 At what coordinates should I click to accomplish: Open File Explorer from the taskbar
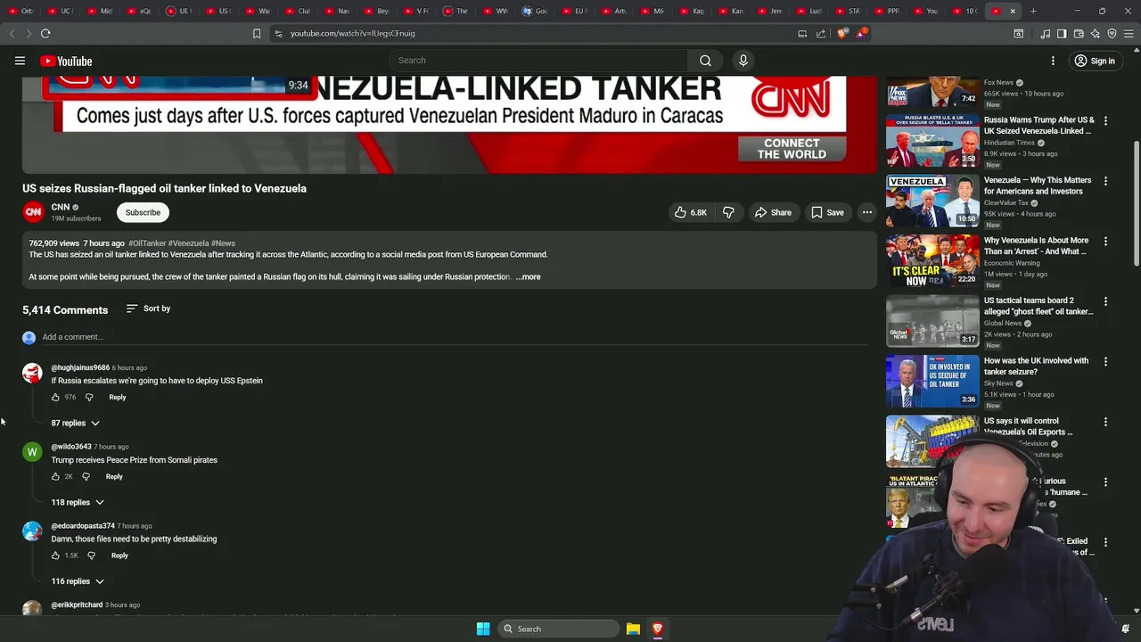coord(633,629)
